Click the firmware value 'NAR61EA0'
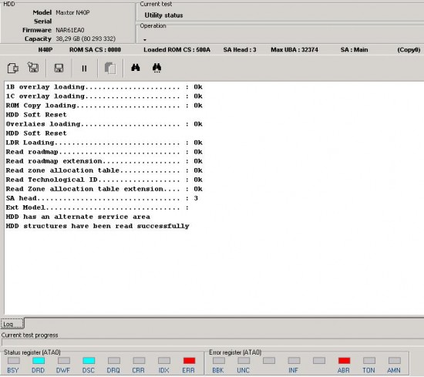424x377 pixels. click(69, 30)
